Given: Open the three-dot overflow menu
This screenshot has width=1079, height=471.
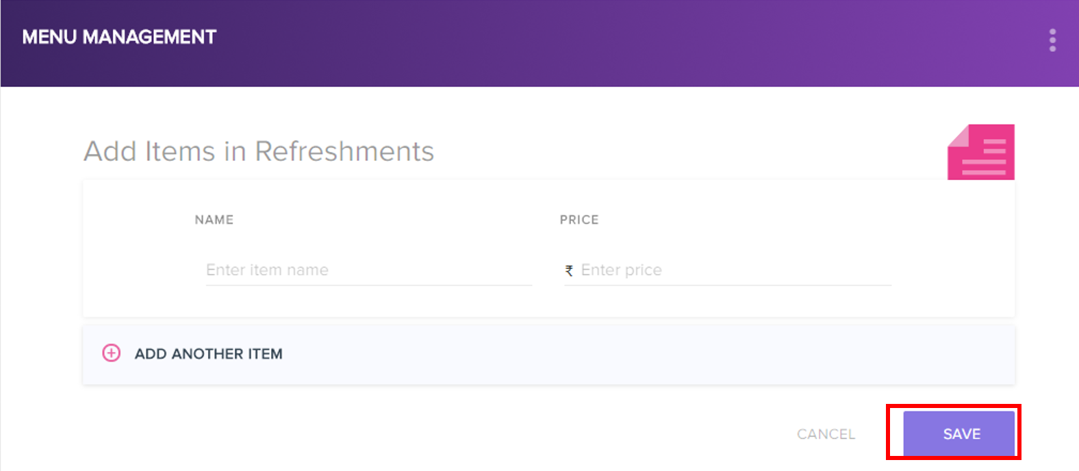Looking at the screenshot, I should click(1052, 40).
